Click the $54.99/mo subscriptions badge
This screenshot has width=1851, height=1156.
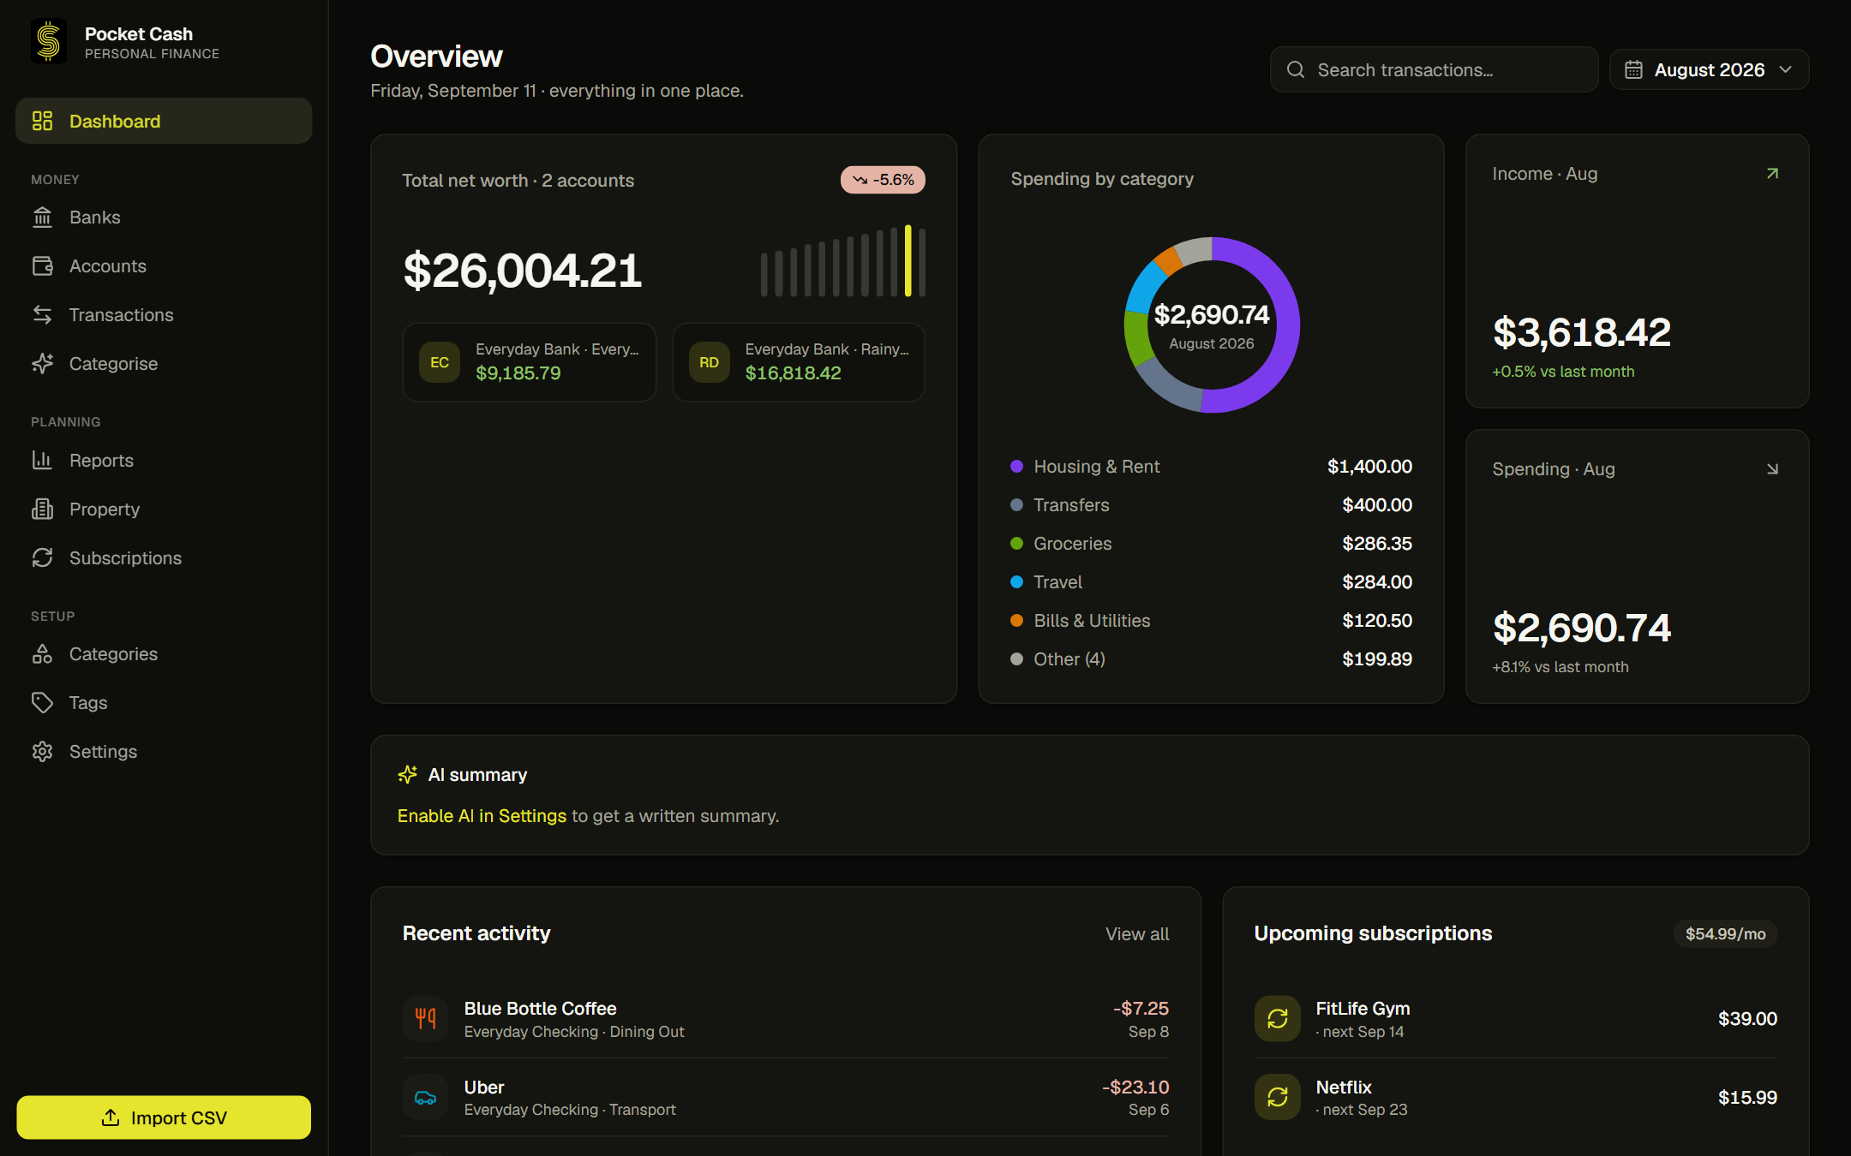(1725, 934)
